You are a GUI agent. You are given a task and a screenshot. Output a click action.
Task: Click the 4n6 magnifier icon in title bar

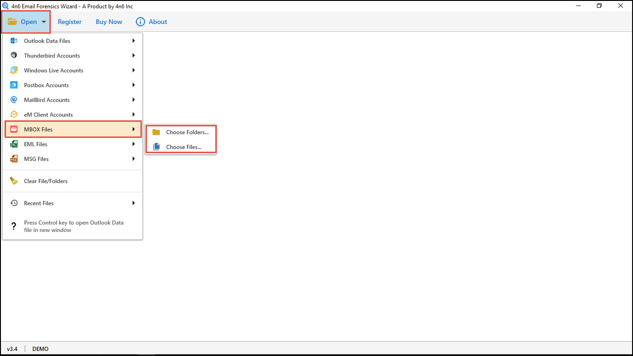[x=5, y=6]
